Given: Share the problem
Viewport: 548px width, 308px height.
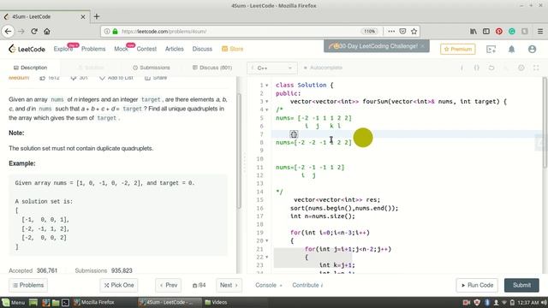Looking at the screenshot, I should 156,78.
